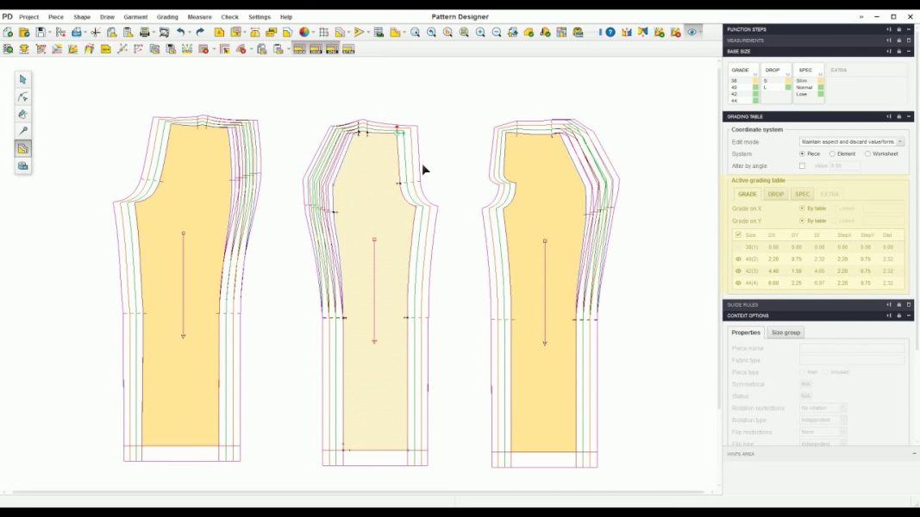Viewport: 920px width, 517px height.
Task: Switch to the SPEC grading tab
Action: tap(802, 194)
